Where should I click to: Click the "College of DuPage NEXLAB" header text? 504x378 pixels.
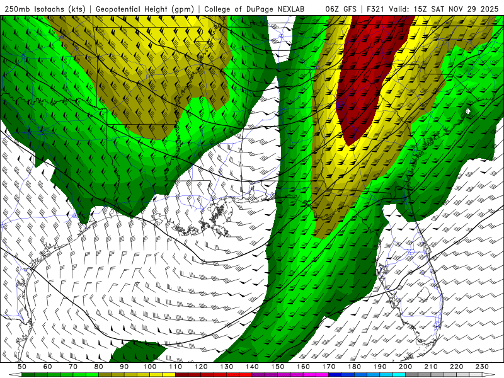pos(254,9)
